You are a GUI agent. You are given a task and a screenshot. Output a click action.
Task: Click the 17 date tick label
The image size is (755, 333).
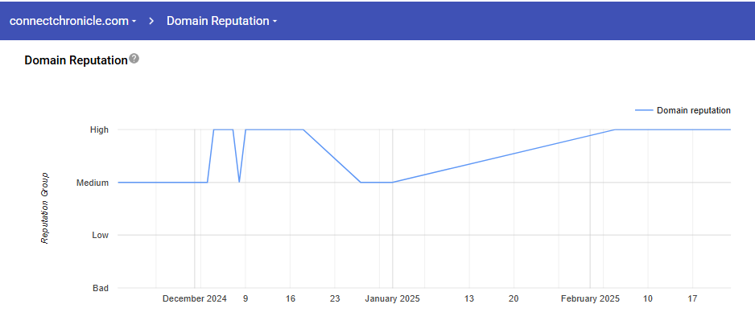[x=692, y=299]
